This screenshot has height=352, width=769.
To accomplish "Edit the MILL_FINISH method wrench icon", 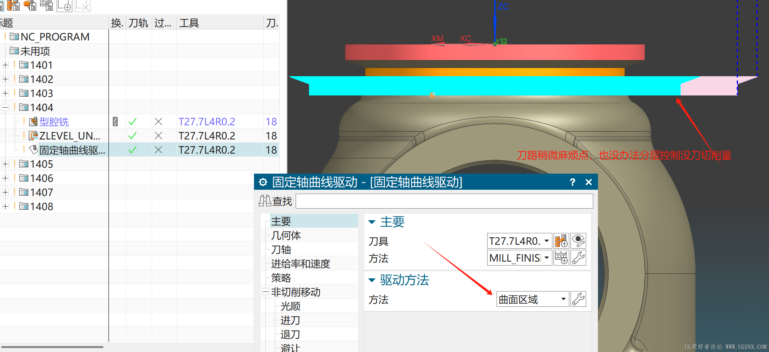I will (x=578, y=258).
